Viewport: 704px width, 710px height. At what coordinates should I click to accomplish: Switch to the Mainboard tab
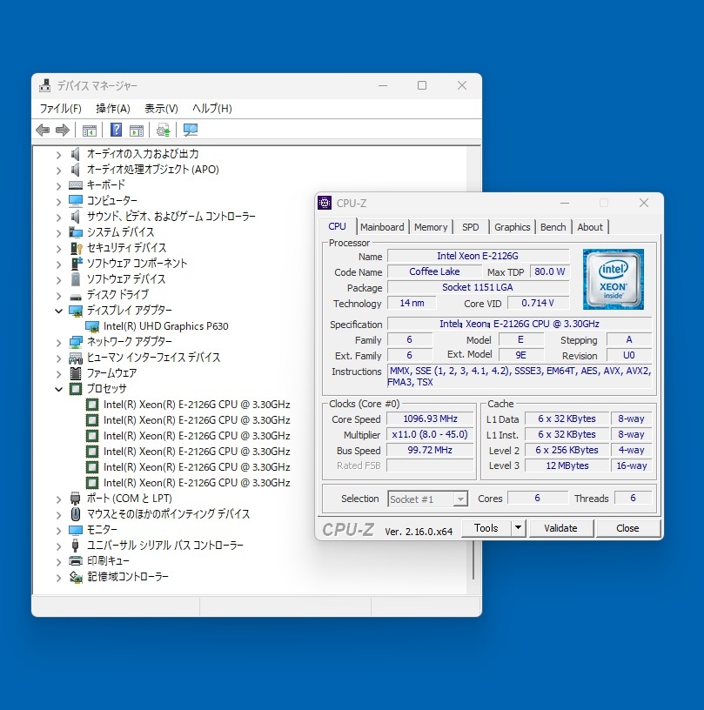pyautogui.click(x=382, y=227)
